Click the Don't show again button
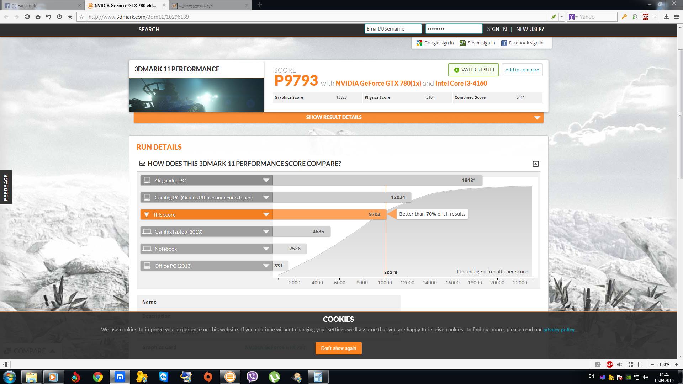 338,348
